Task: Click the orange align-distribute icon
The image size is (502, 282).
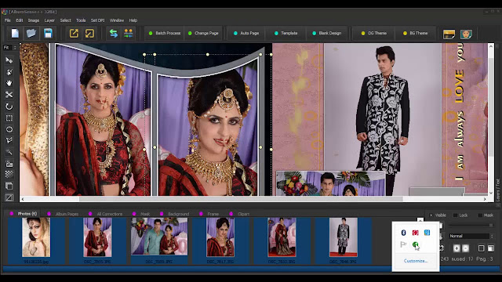Action: click(129, 33)
